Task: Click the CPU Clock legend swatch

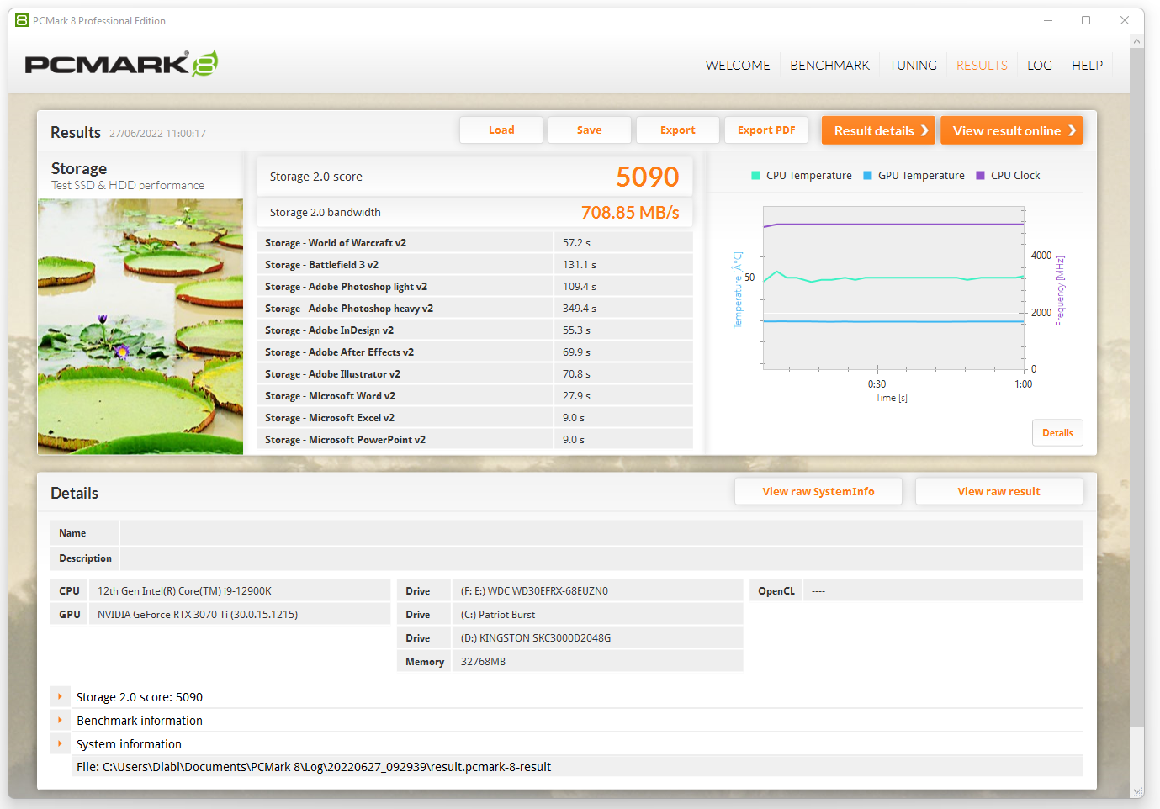Action: [x=980, y=176]
